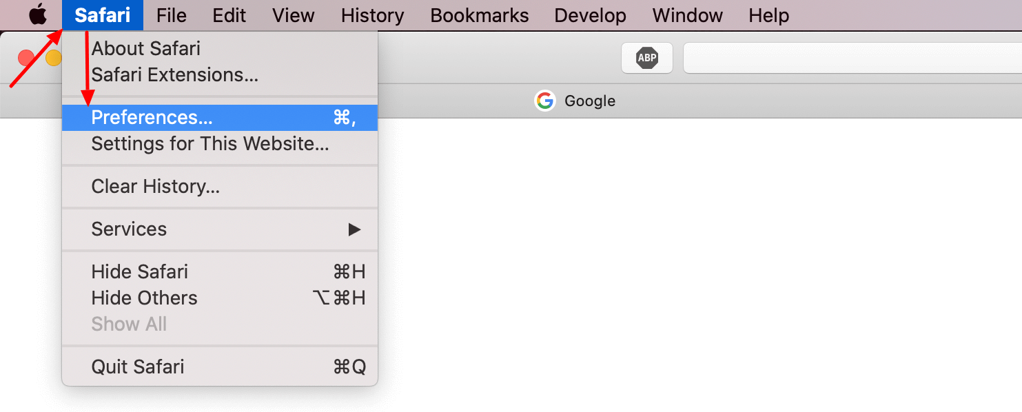Open the Apple menu
This screenshot has width=1022, height=412.
click(x=38, y=14)
